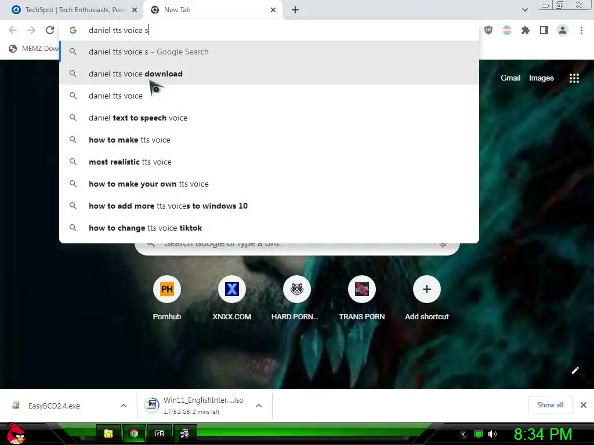Image resolution: width=594 pixels, height=445 pixels.
Task: Click the Win11_EnglishInter....iso download item
Action: (204, 405)
